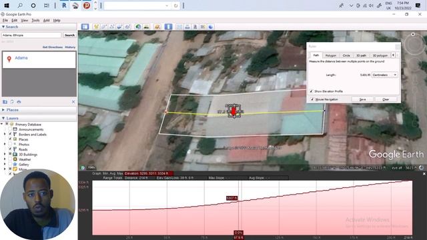This screenshot has height=240, width=427.
Task: Toggle the 3D Buildings layer checkbox
Action: tap(10, 154)
